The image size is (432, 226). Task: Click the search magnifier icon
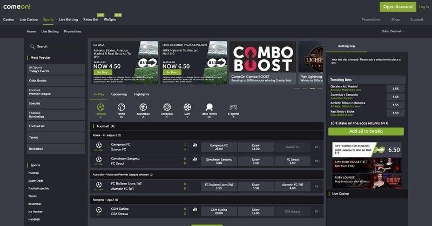click(32, 46)
